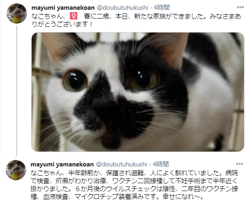Click the reply line starting with 掛かりました
251x205 pixels.
(134, 189)
